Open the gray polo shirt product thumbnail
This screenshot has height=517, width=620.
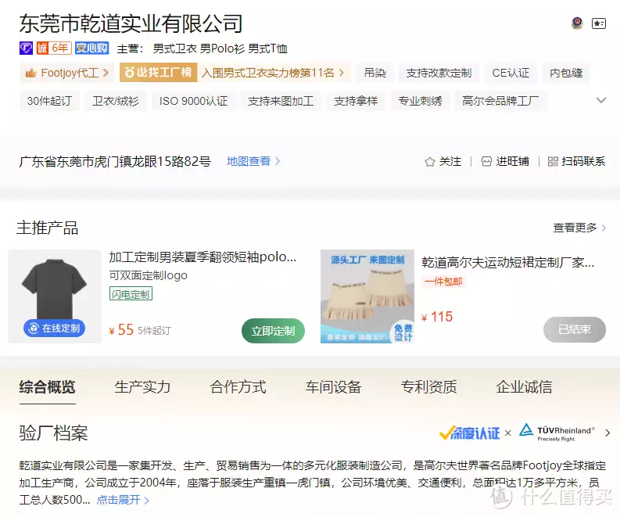(x=55, y=296)
